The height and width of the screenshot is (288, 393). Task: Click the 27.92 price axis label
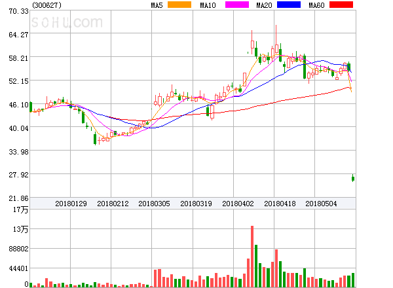[18, 175]
